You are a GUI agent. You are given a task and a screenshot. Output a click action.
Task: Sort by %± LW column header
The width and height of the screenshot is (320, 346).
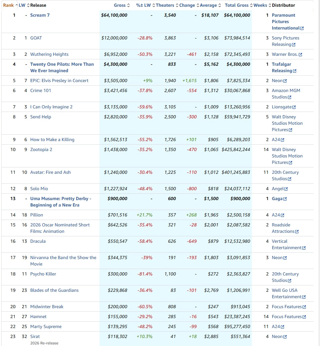point(145,5)
